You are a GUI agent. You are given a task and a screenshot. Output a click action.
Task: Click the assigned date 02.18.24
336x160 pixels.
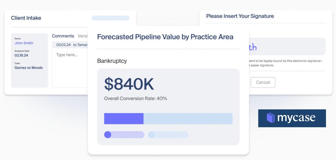pyautogui.click(x=21, y=55)
